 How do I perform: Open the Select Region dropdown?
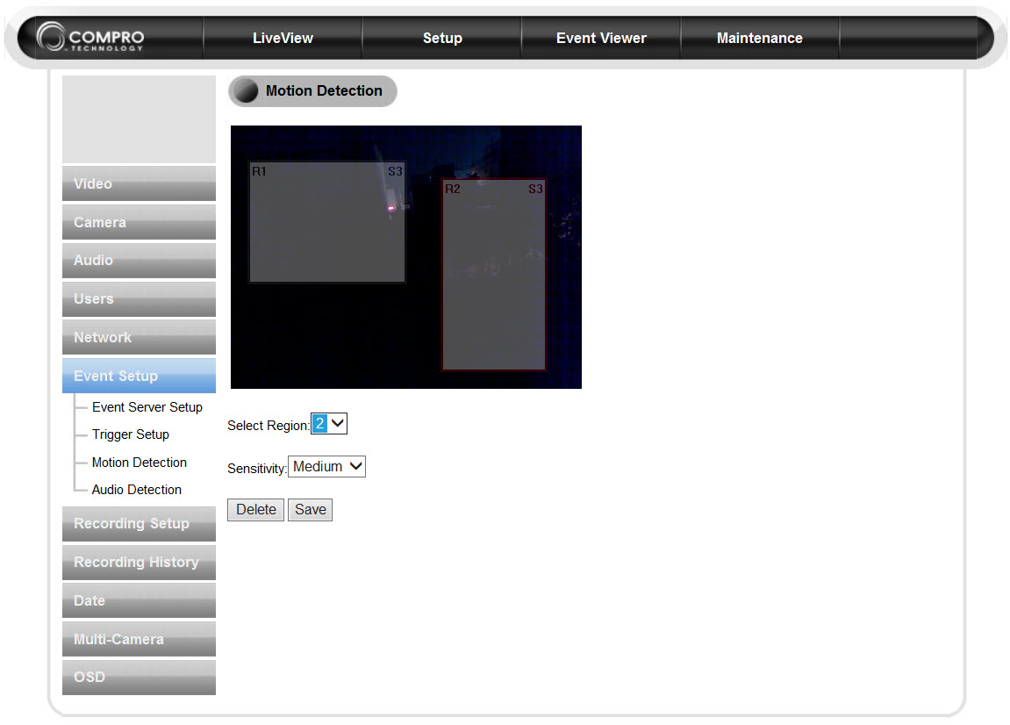coord(329,423)
